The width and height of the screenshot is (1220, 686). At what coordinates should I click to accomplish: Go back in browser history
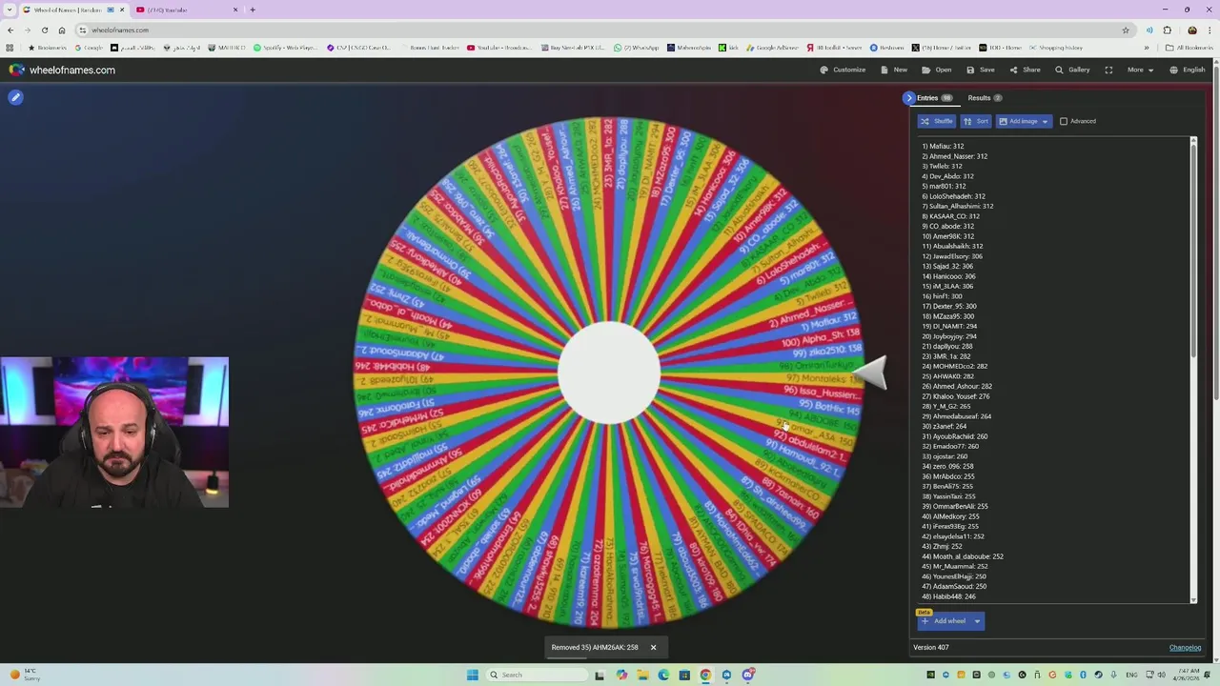[x=10, y=30]
